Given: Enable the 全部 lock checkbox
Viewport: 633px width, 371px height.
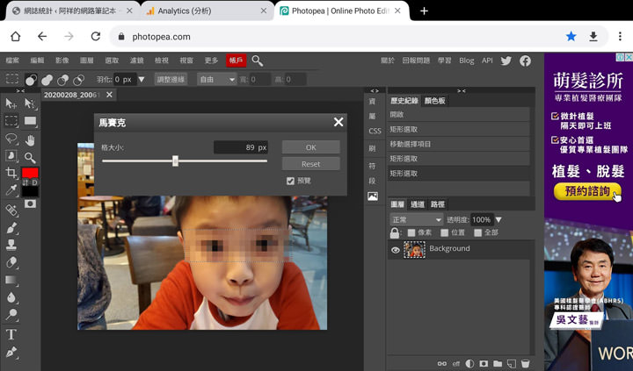Looking at the screenshot, I should 477,233.
